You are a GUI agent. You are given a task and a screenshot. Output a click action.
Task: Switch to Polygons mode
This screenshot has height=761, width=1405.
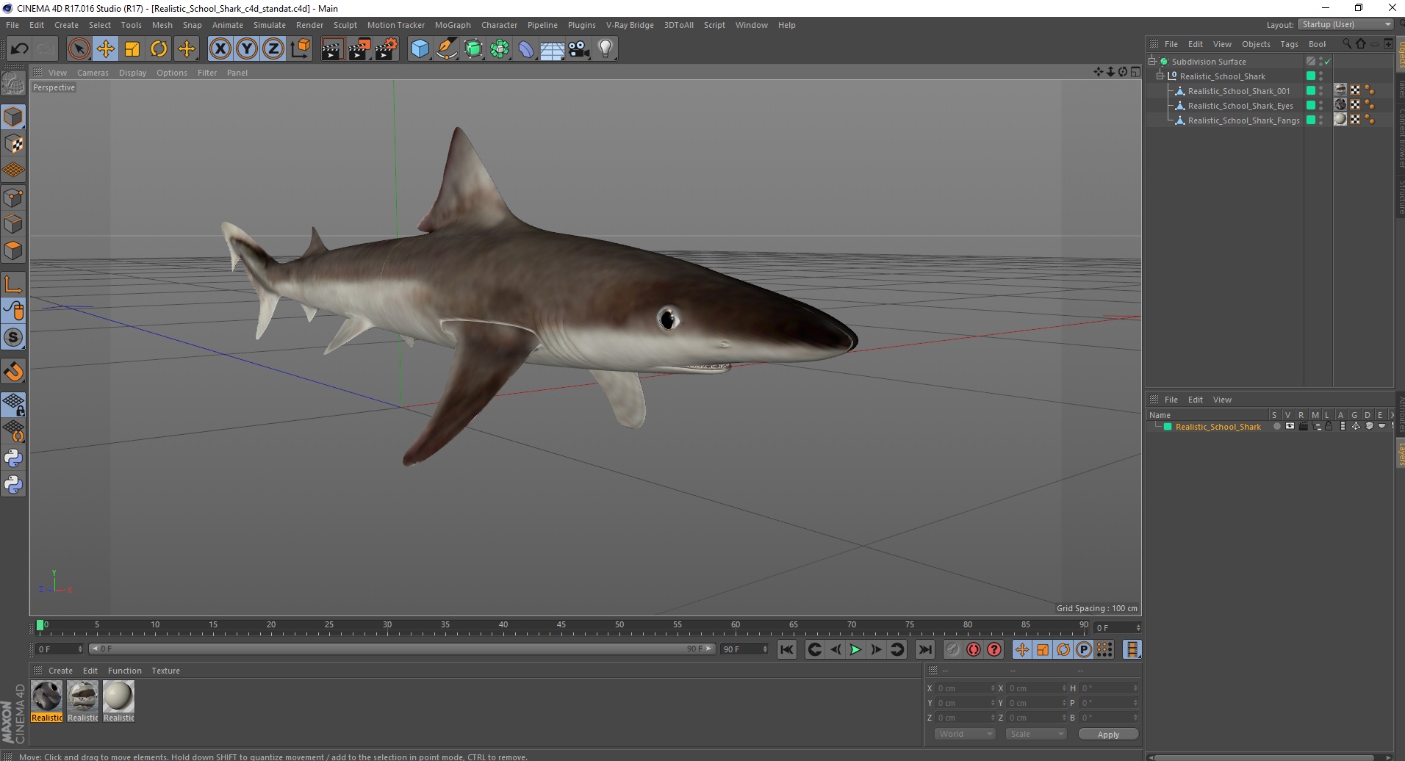pyautogui.click(x=13, y=250)
